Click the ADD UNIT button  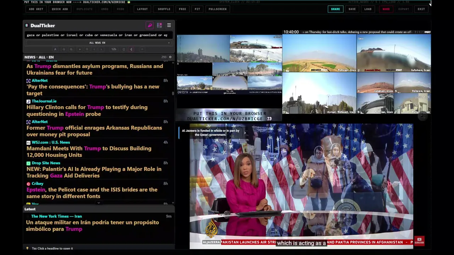pos(36,9)
